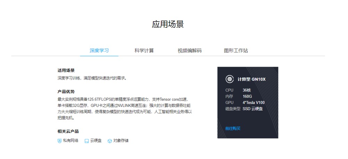
Task: Click the 内存 label in the spec card
Action: coord(229,96)
